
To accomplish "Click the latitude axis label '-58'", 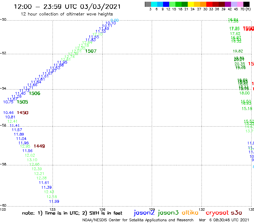I will click(3, 164).
